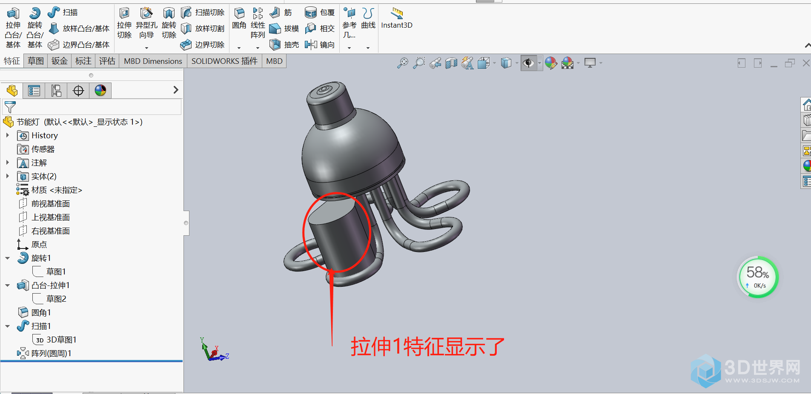Open Curves dropdown arrow
This screenshot has height=394, width=811.
[x=368, y=48]
